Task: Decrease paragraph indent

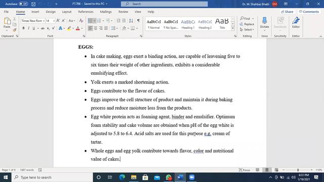Action: [x=118, y=21]
